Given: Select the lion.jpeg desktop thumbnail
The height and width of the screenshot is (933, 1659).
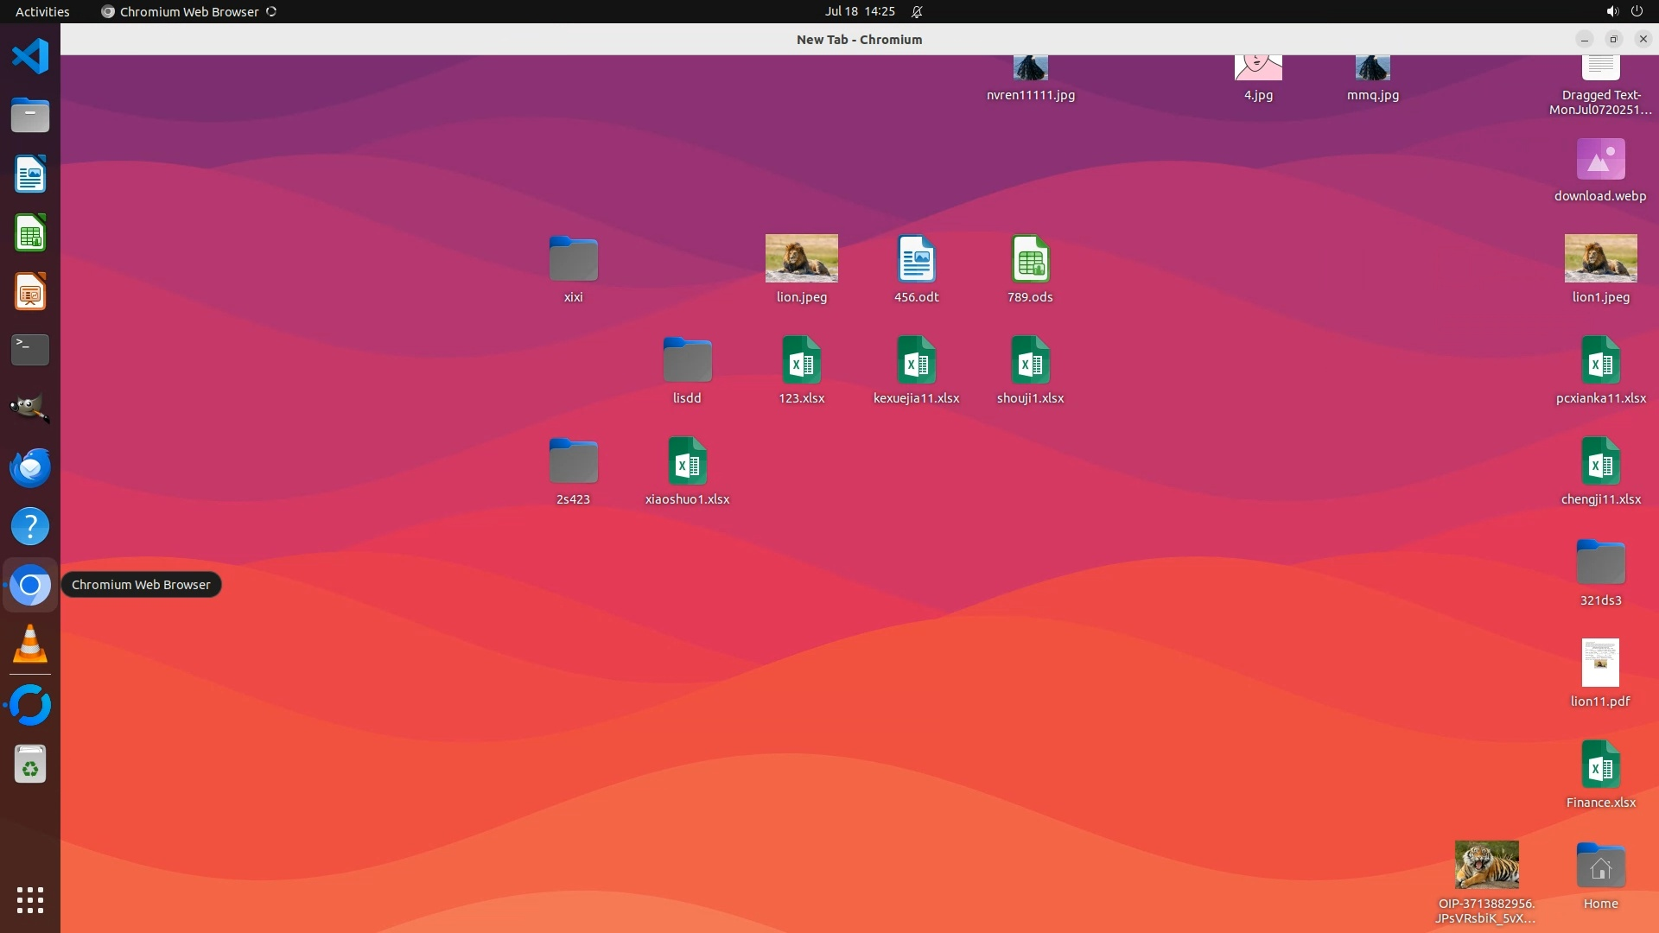Looking at the screenshot, I should [801, 258].
